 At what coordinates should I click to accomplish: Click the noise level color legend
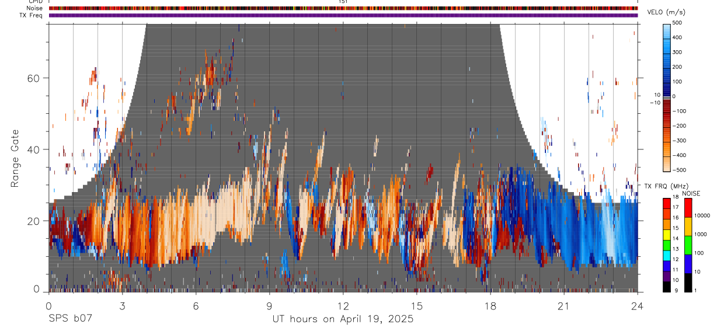[688, 245]
